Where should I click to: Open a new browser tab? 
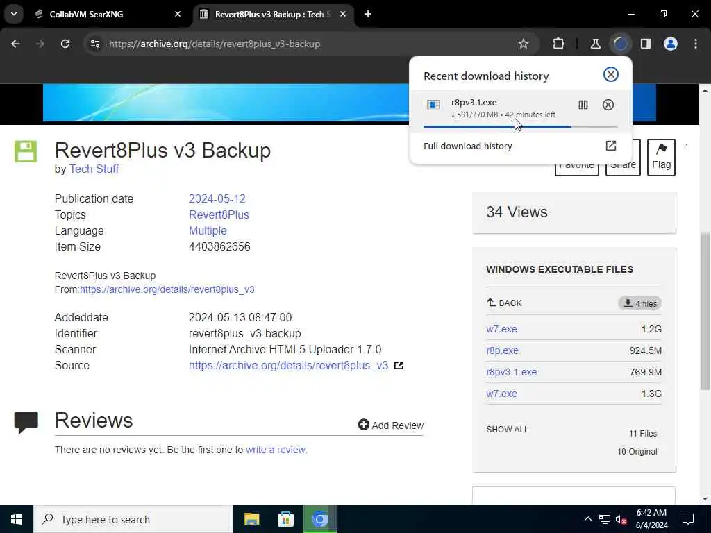point(368,14)
